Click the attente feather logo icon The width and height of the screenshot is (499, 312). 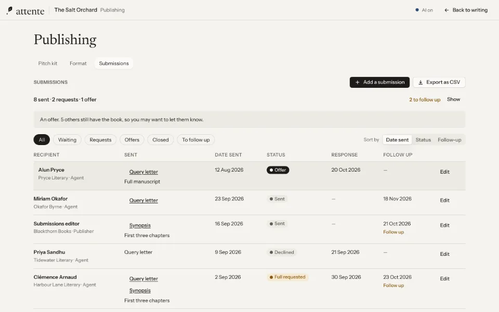(9, 10)
